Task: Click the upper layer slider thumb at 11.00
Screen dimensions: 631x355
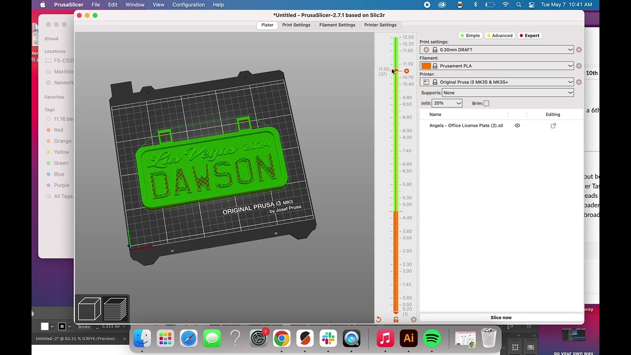Action: (396, 71)
